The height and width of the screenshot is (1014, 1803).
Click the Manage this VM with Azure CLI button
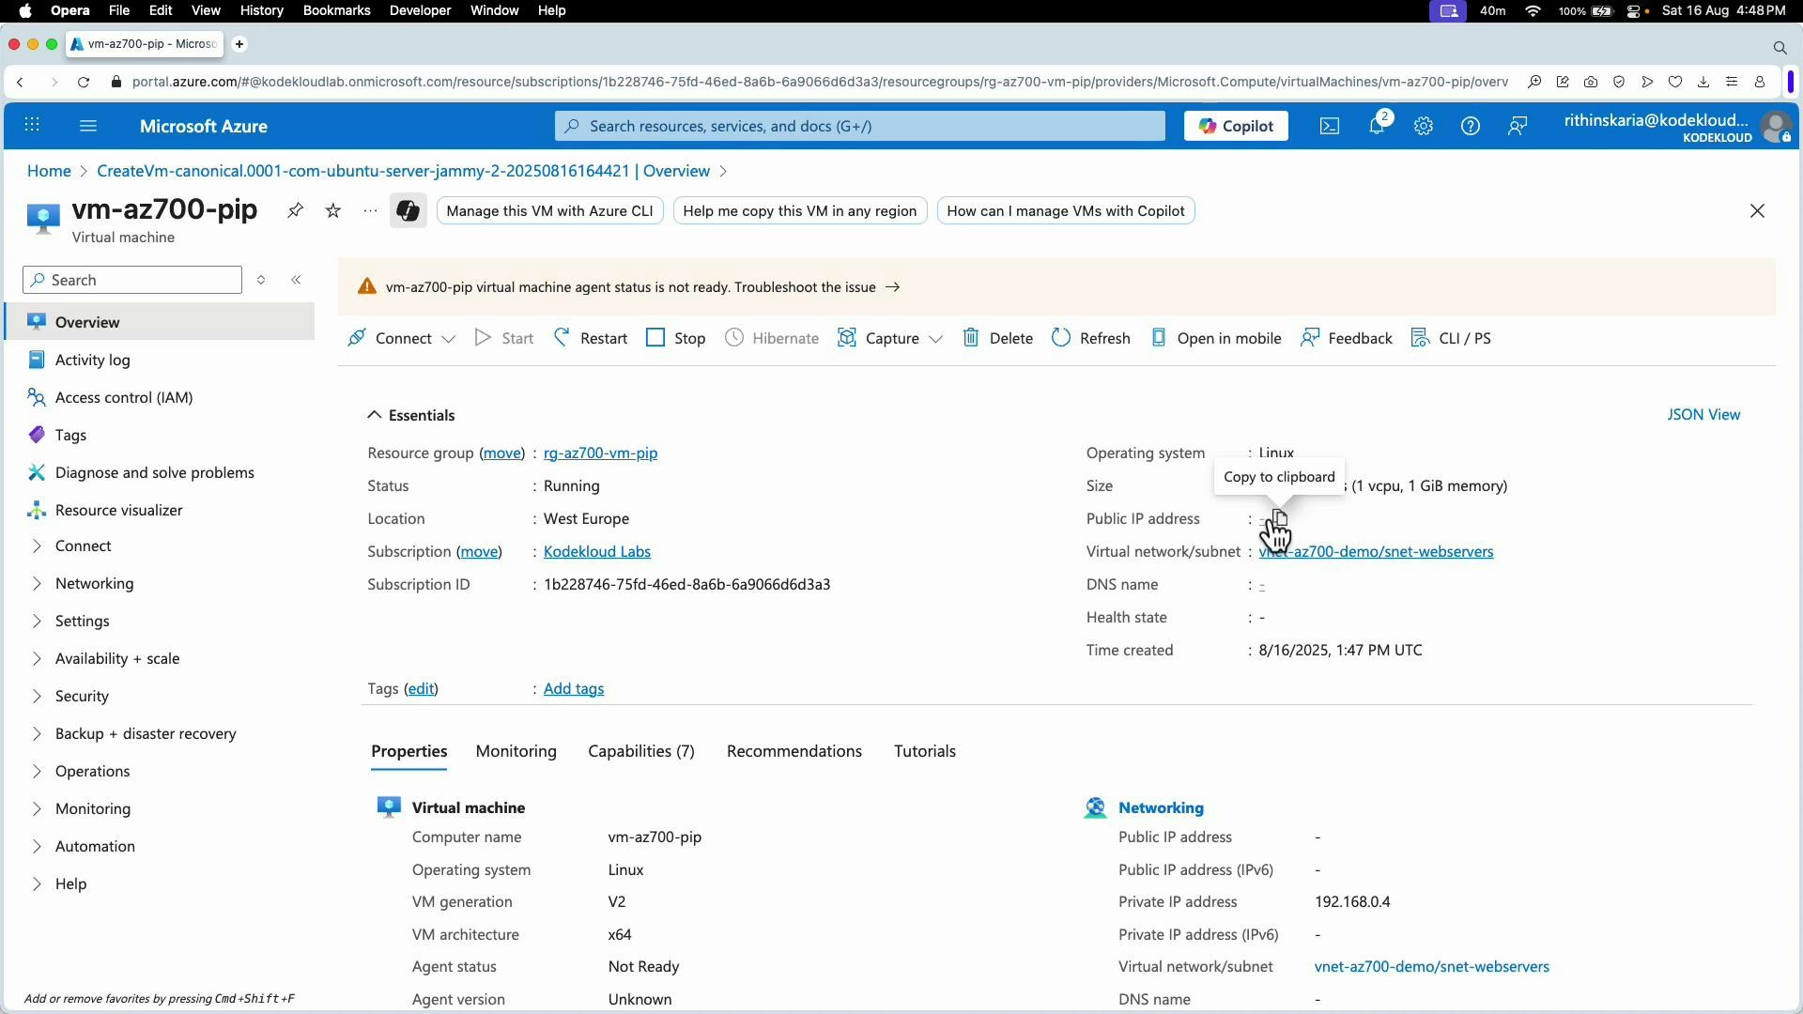click(x=549, y=210)
